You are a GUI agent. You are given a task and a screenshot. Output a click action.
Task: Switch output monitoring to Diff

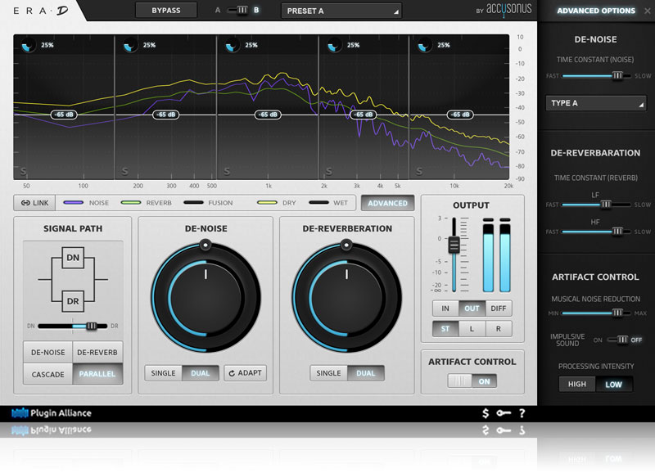coord(498,309)
